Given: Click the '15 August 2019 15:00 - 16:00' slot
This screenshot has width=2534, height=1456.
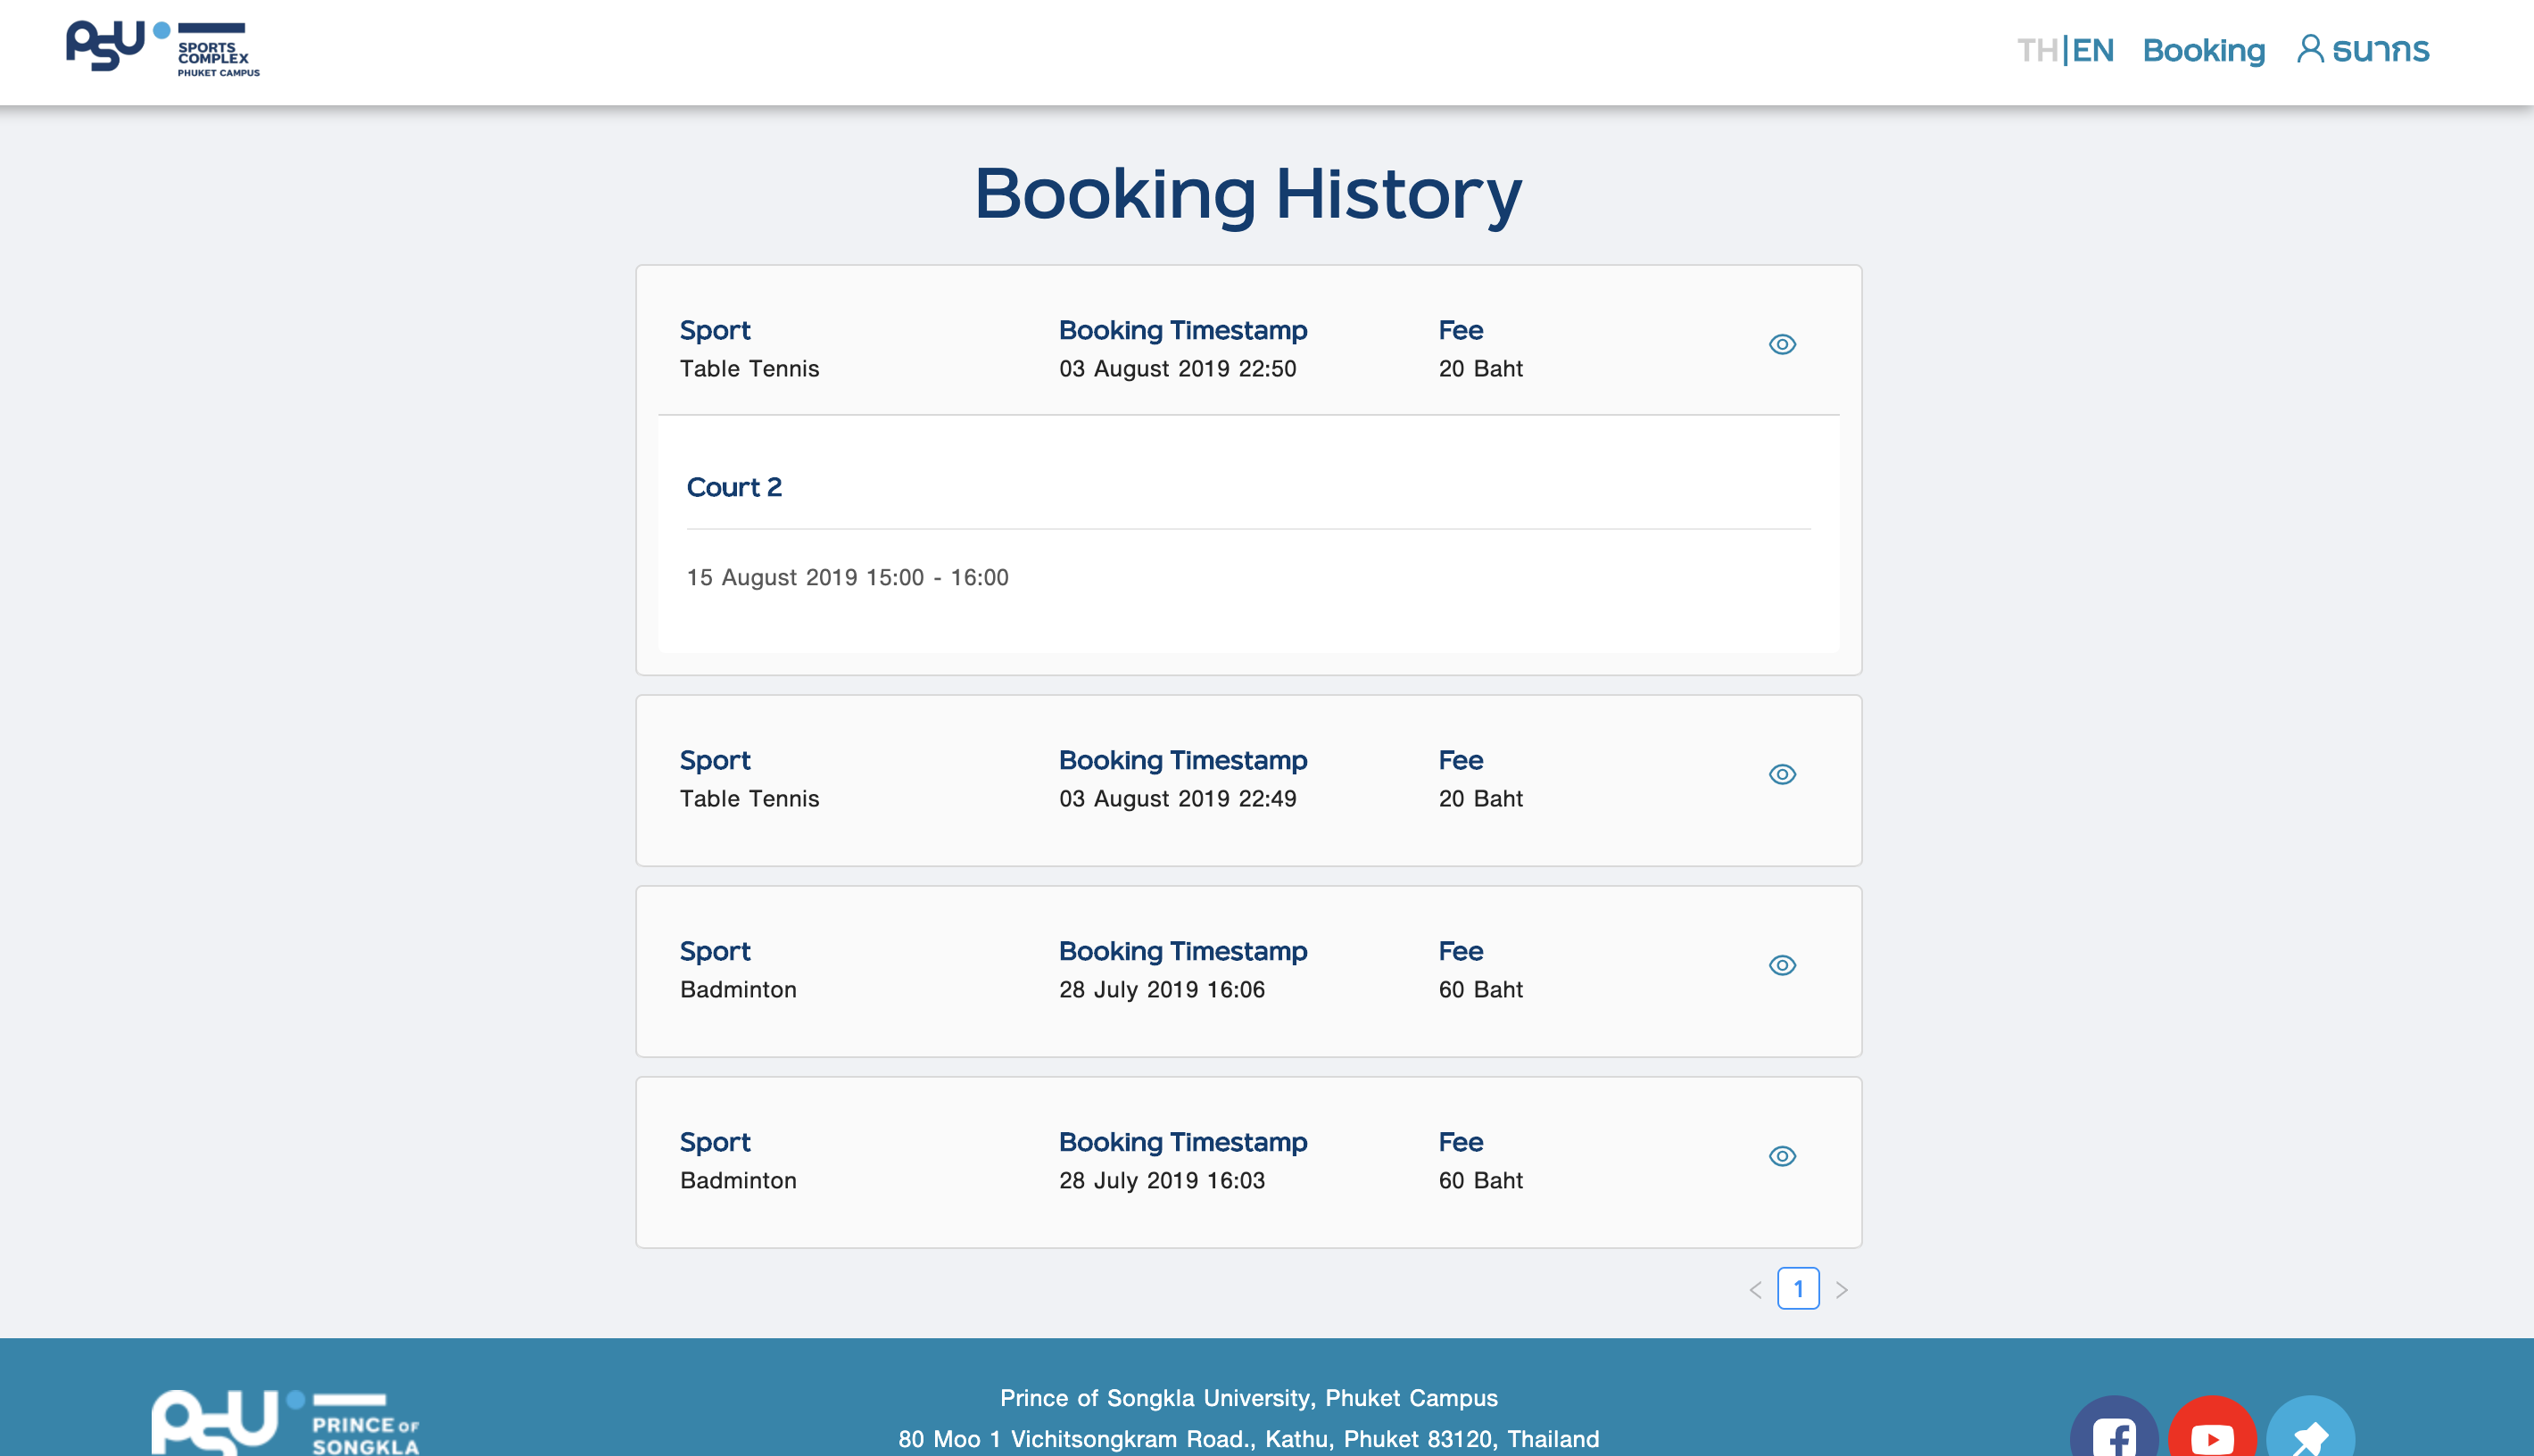Looking at the screenshot, I should 847,577.
